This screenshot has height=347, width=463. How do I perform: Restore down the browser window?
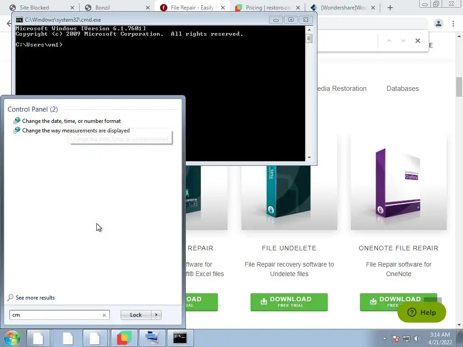436,4
